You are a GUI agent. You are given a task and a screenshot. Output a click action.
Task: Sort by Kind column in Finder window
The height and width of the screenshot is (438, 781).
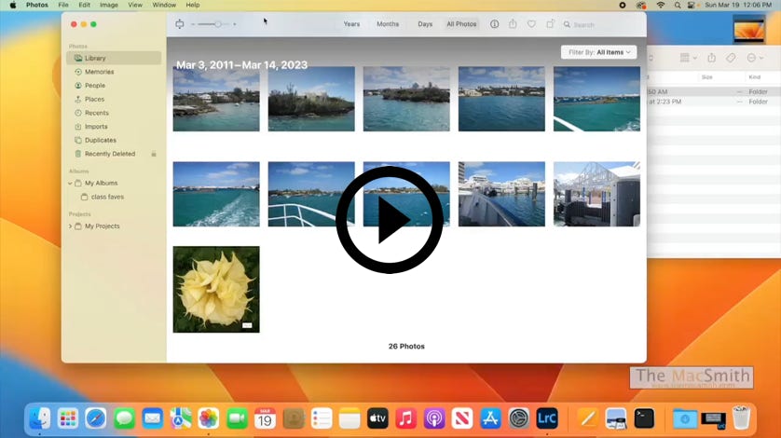(x=754, y=77)
